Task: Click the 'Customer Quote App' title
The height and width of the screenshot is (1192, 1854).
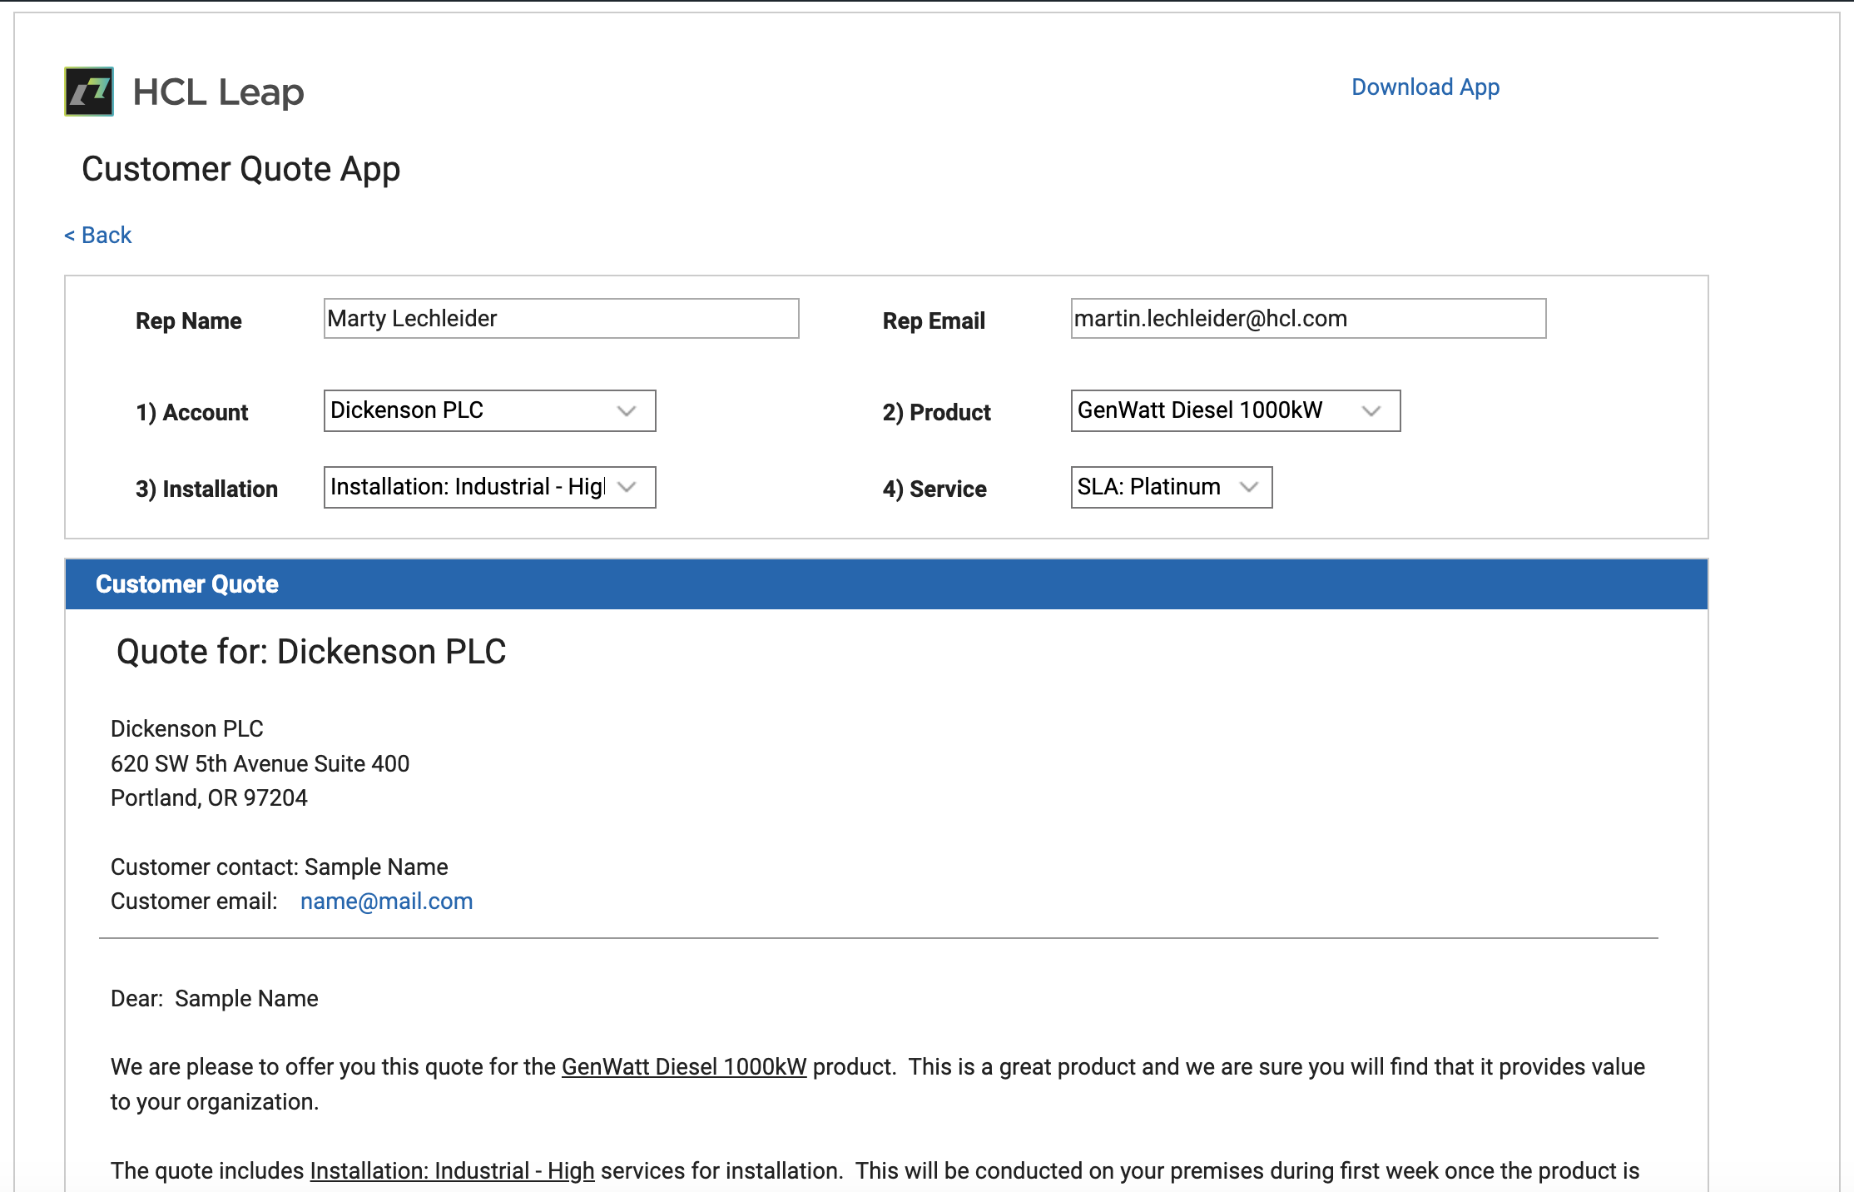Action: [240, 170]
